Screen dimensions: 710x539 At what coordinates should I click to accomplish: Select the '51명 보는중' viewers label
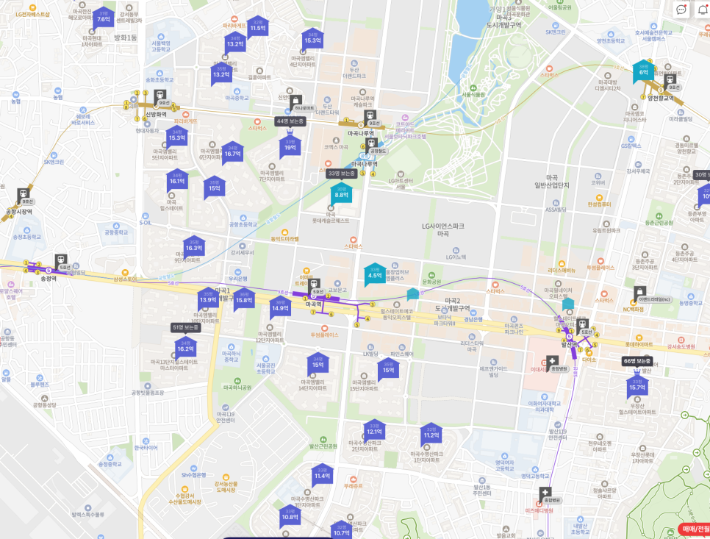tap(184, 327)
